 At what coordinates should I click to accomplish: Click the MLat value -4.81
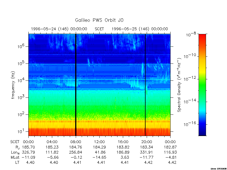click(x=171, y=157)
